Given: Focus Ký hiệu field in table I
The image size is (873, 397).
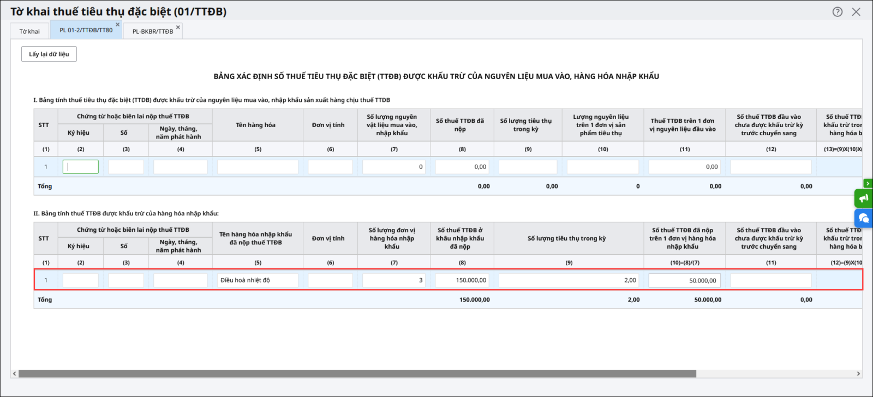Looking at the screenshot, I should (x=81, y=167).
